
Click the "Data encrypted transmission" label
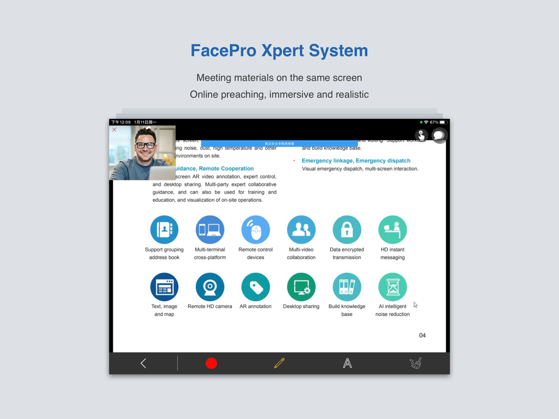tap(347, 253)
